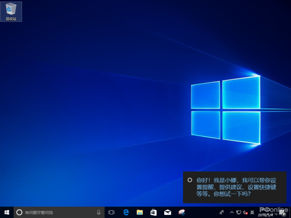Open the People icon in the taskbar

pos(221,212)
